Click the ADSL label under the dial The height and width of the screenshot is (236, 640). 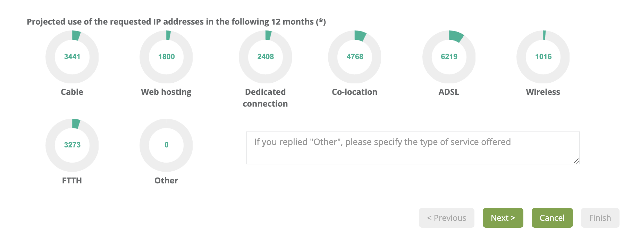tap(449, 92)
